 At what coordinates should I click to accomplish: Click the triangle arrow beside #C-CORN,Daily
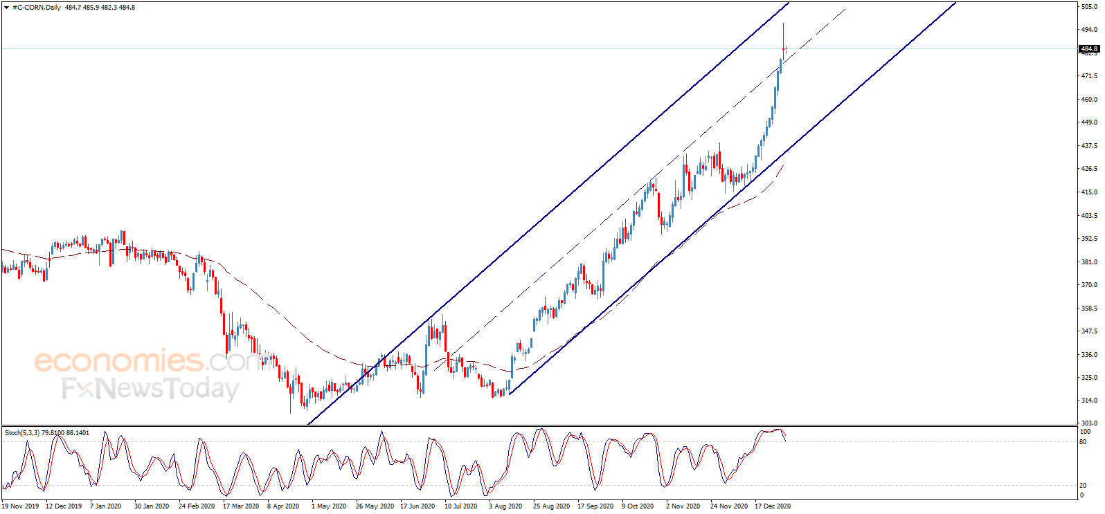6,8
